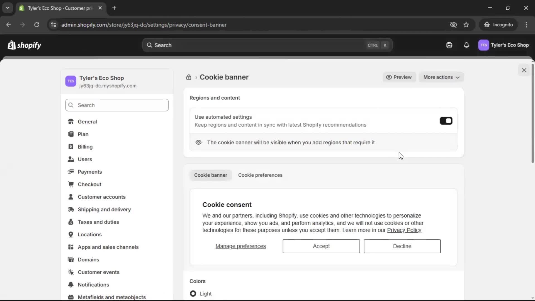Click the tracking-protection eye icon in address bar
The width and height of the screenshot is (535, 301).
[x=453, y=25]
